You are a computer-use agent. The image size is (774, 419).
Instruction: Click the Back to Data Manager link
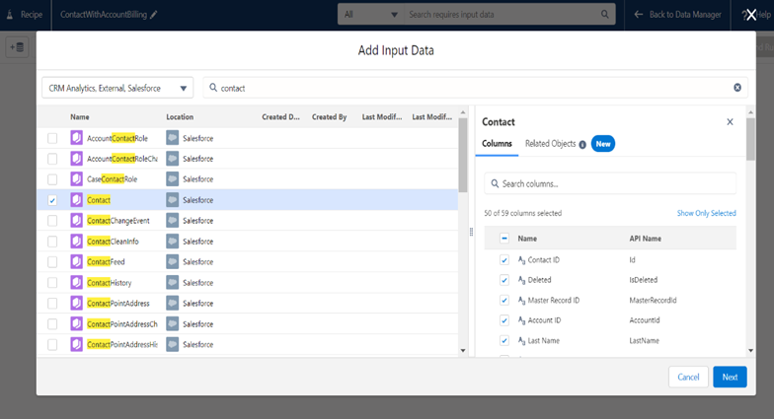pos(685,14)
